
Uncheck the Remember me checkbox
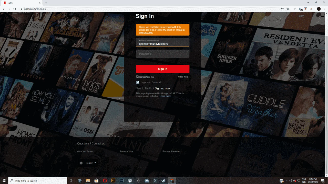click(137, 77)
